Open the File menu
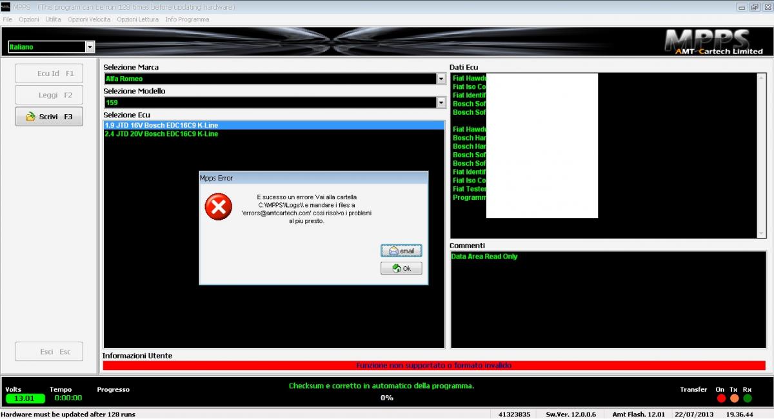774x419 pixels. point(8,19)
